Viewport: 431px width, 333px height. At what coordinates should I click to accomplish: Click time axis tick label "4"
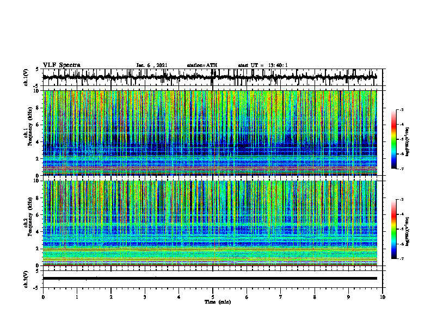click(x=179, y=297)
